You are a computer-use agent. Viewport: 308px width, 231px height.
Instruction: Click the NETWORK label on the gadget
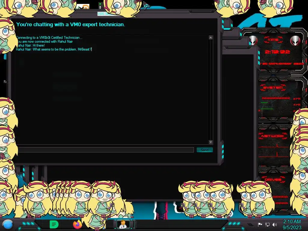(x=273, y=136)
